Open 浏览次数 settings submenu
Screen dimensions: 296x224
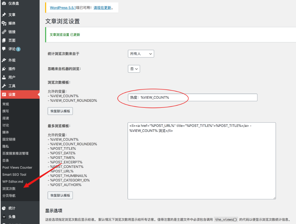[9, 189]
